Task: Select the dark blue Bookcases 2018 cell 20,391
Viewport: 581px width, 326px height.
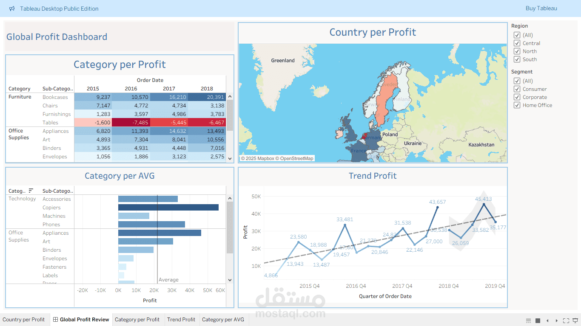Action: 207,97
